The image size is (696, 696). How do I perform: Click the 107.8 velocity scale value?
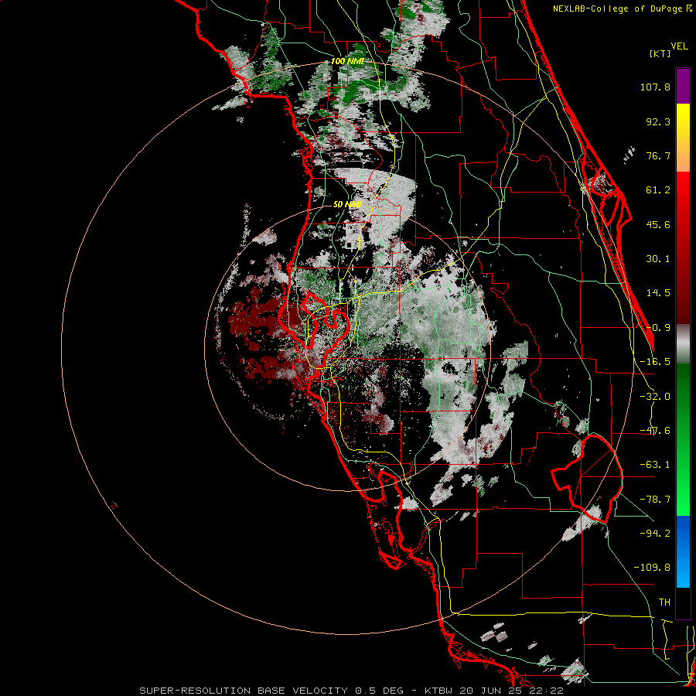[655, 87]
